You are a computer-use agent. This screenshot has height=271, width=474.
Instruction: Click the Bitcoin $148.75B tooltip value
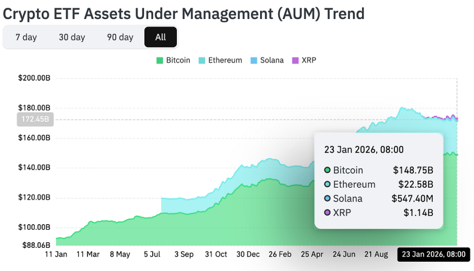coord(413,170)
